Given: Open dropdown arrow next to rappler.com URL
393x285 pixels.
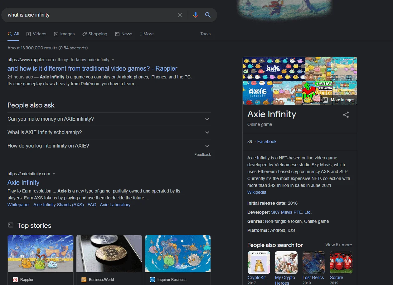Looking at the screenshot, I should [113, 60].
